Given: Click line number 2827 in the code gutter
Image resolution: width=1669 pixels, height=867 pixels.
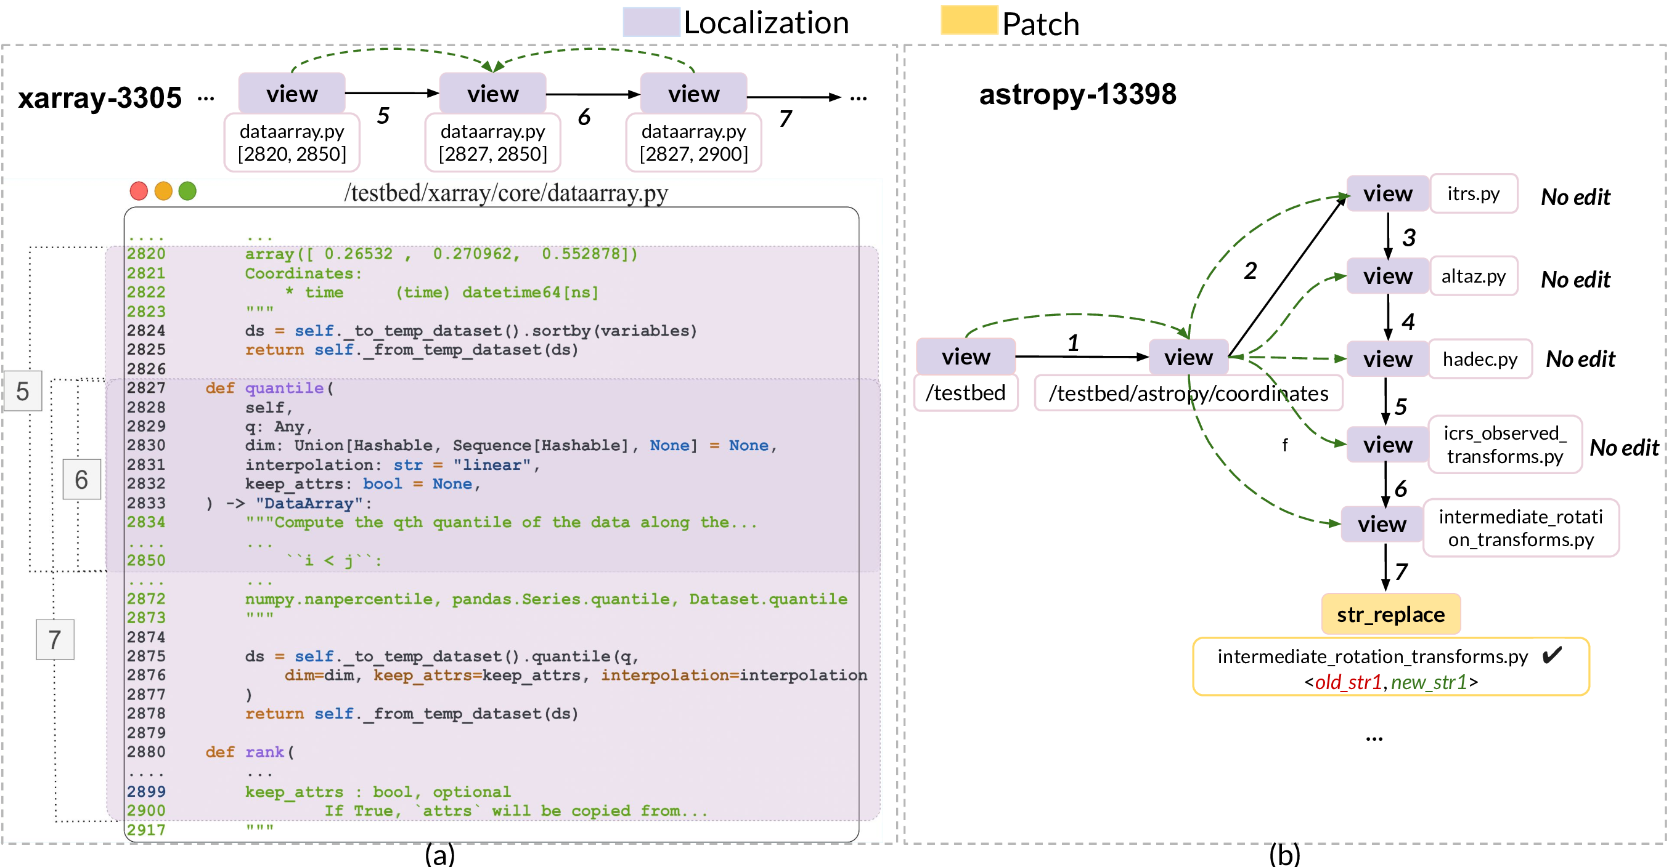Looking at the screenshot, I should tap(147, 388).
